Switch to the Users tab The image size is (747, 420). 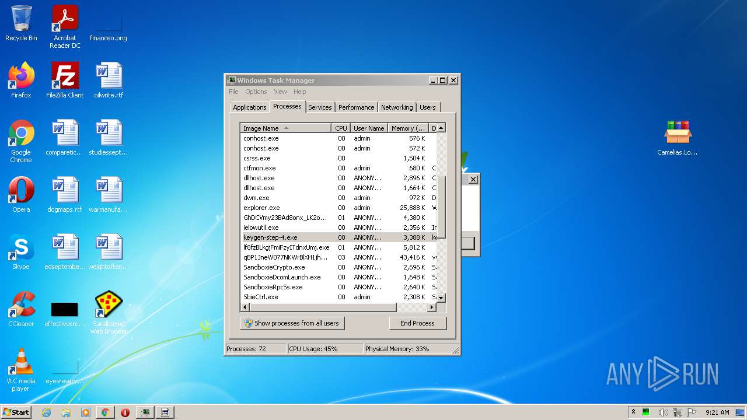[x=428, y=107]
